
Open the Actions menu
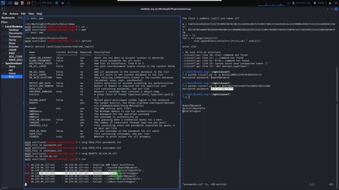[x=14, y=14]
